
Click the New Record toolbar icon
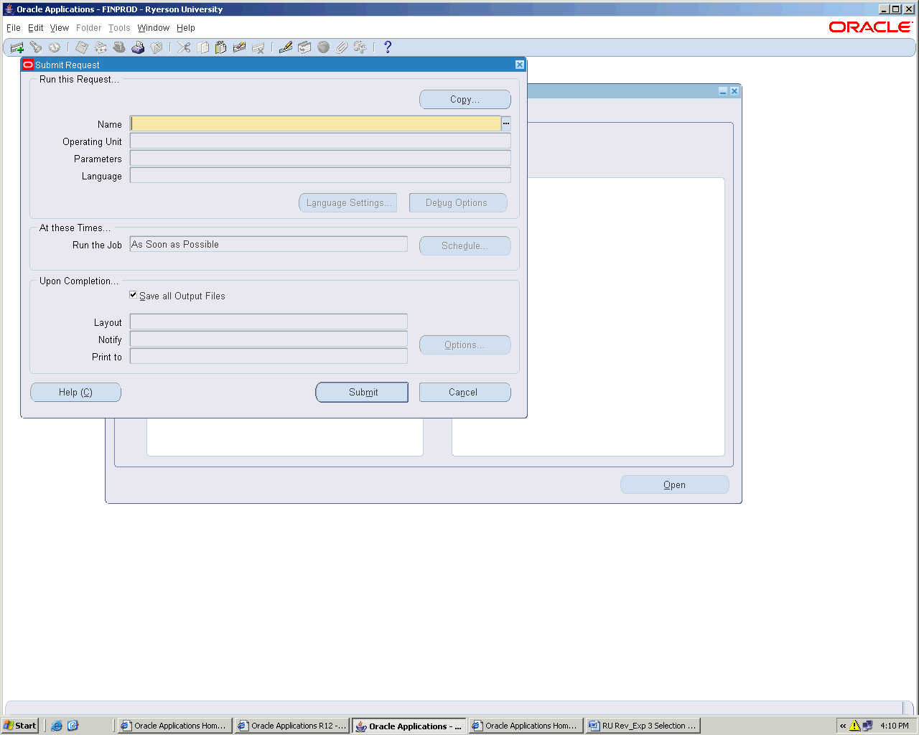click(17, 47)
